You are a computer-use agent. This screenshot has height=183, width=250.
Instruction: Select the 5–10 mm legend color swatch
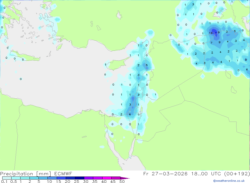point(43,178)
